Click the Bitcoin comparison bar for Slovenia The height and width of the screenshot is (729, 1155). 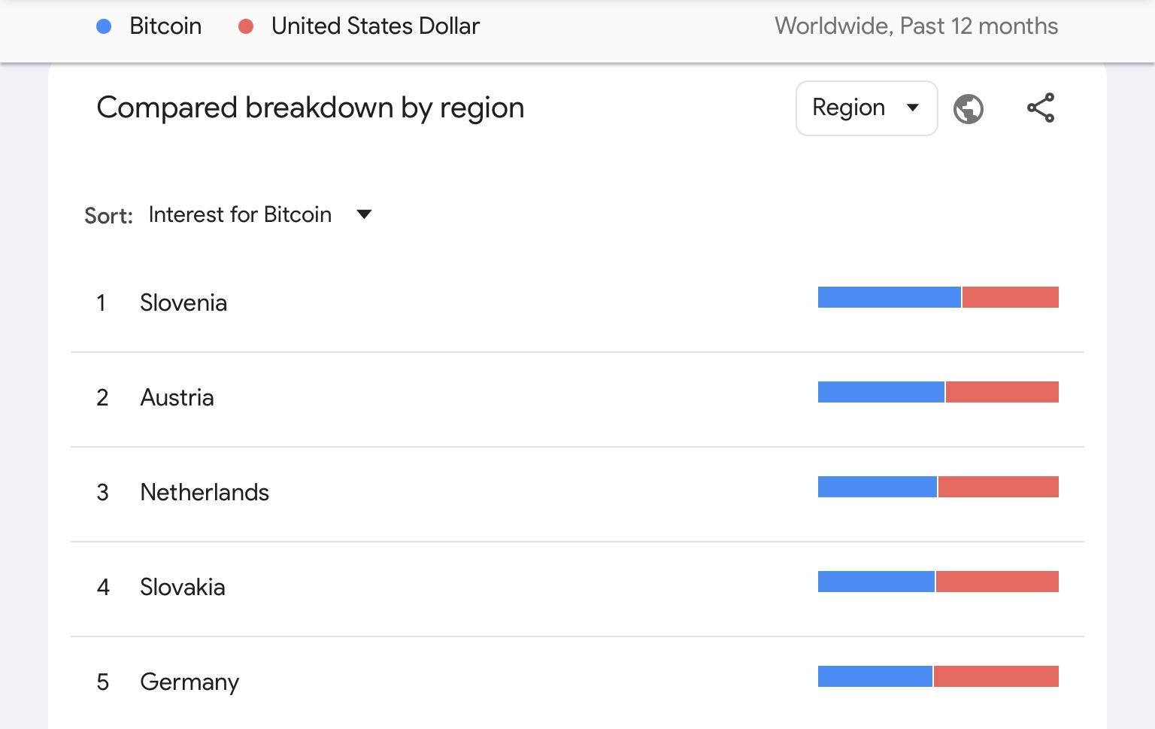click(x=889, y=297)
